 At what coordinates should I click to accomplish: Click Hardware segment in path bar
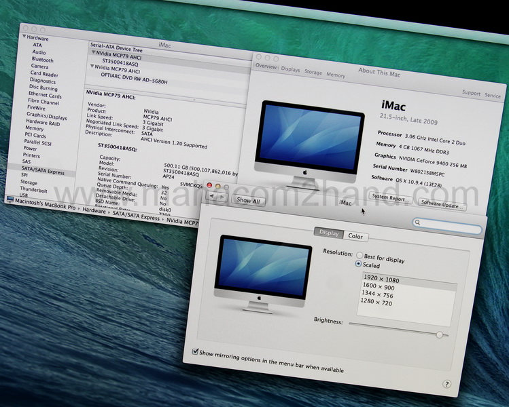click(x=94, y=210)
